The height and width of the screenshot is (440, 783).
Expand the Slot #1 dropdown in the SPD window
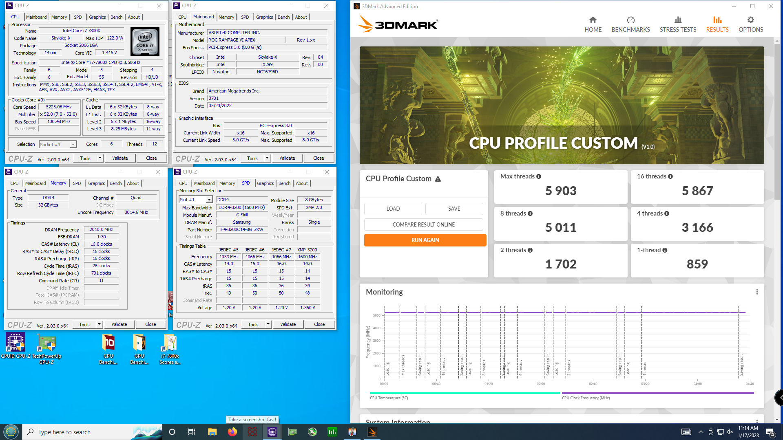coord(209,200)
